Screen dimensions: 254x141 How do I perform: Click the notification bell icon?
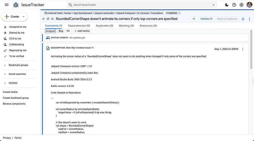[243, 19]
